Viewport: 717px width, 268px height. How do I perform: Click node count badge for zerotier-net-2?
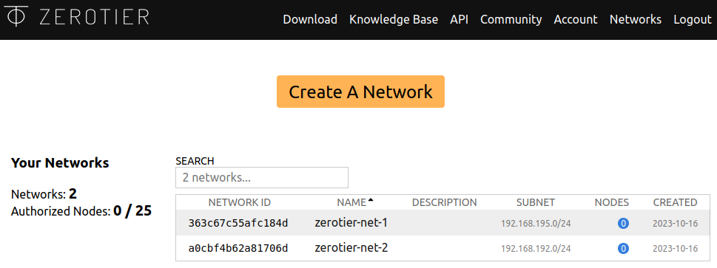623,249
